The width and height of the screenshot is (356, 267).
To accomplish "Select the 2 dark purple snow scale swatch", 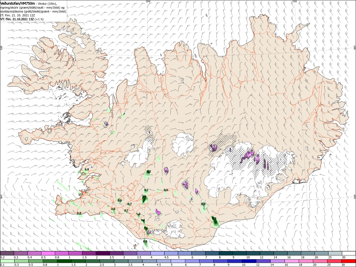I will click(103, 253).
